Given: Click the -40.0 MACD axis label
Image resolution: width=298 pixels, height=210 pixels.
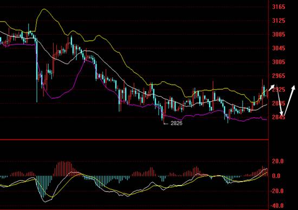Looking at the screenshot, I should point(277,206).
